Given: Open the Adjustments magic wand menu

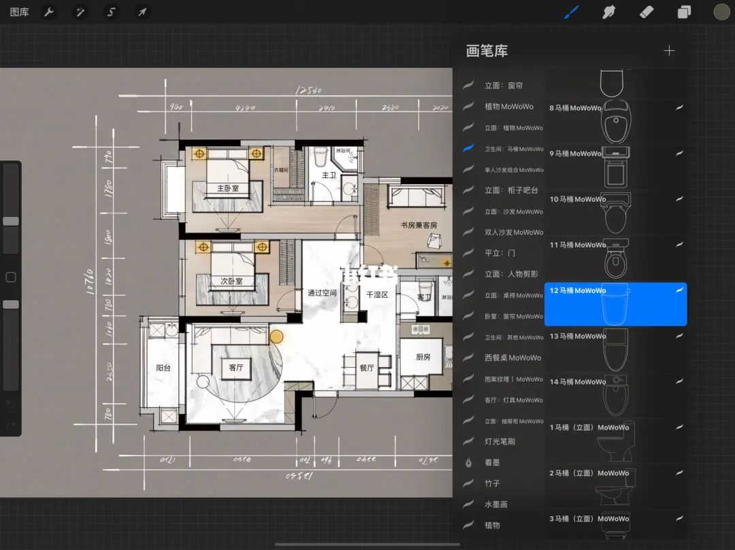Looking at the screenshot, I should tap(80, 12).
